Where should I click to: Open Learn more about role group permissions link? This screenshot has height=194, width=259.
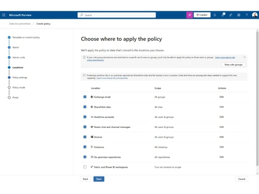225,57
